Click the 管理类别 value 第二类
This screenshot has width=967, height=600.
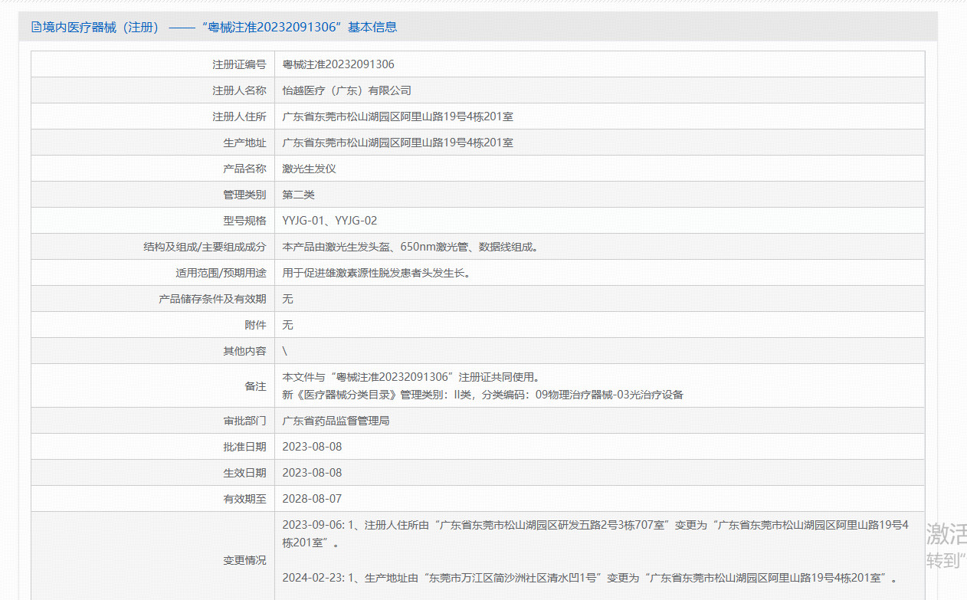pyautogui.click(x=300, y=194)
